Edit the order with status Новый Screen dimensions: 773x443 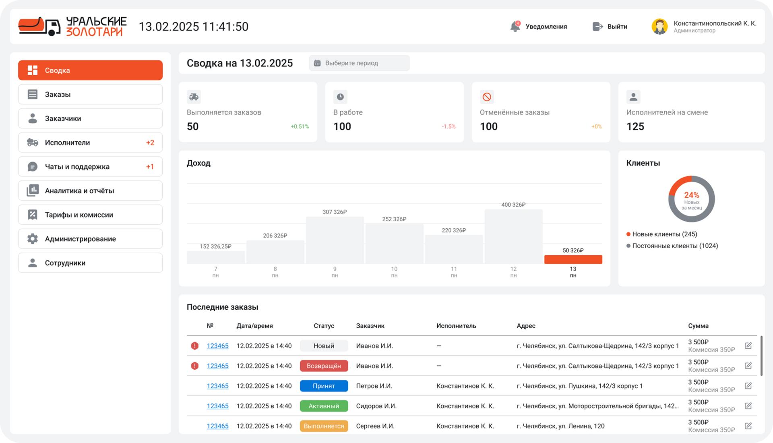point(748,346)
